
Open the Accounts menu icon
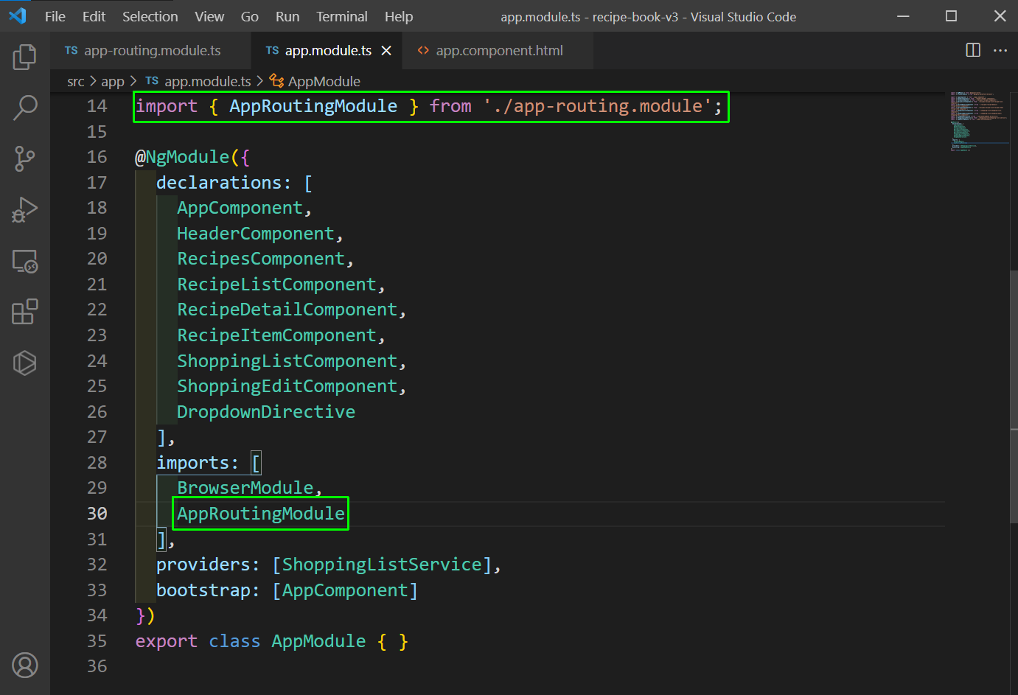pyautogui.click(x=24, y=666)
